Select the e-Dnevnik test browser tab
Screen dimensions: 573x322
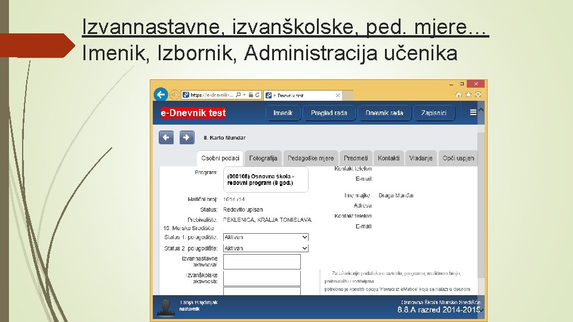point(303,95)
